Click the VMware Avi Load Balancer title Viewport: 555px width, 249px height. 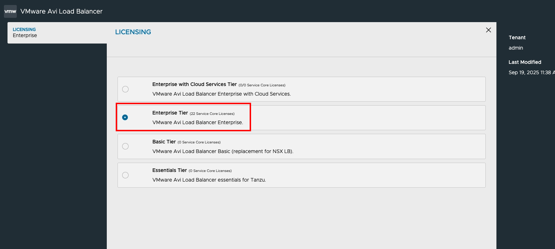61,11
